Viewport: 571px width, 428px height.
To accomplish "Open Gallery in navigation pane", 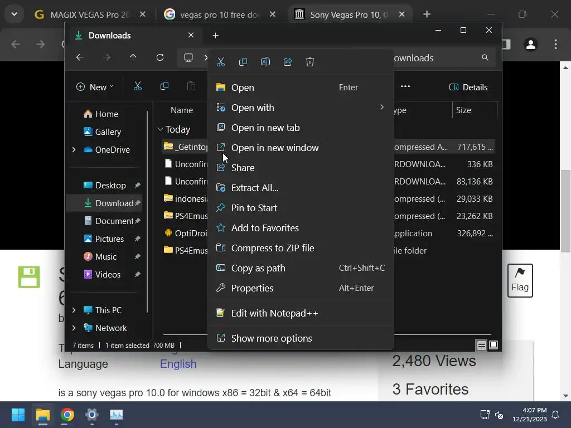I will 102,132.
